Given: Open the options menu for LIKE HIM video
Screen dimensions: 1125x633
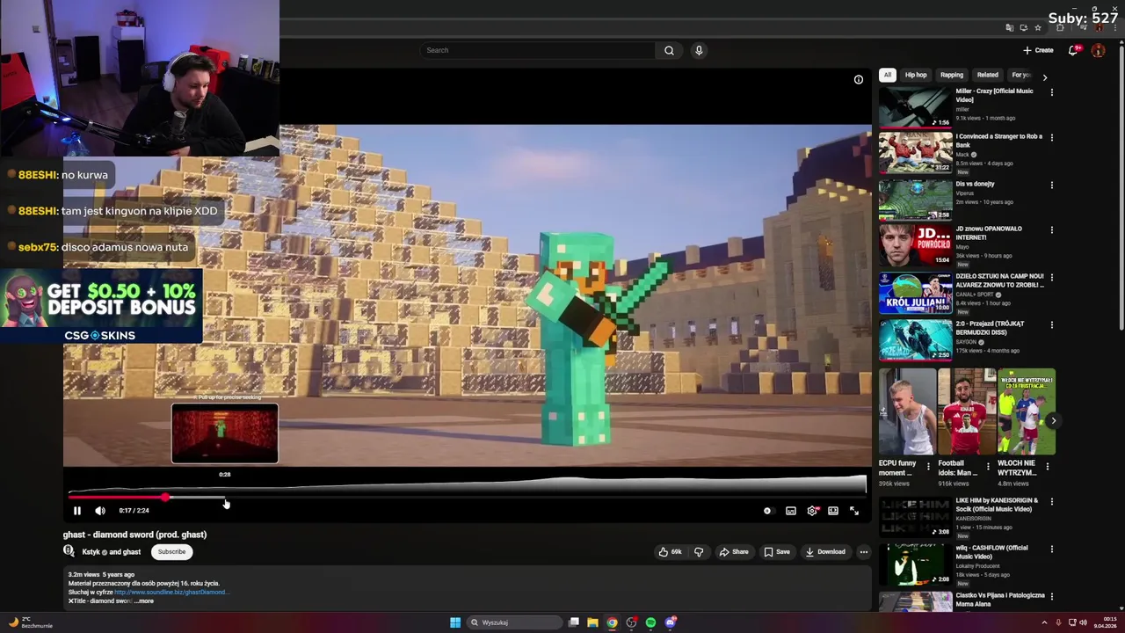Looking at the screenshot, I should pos(1051,502).
